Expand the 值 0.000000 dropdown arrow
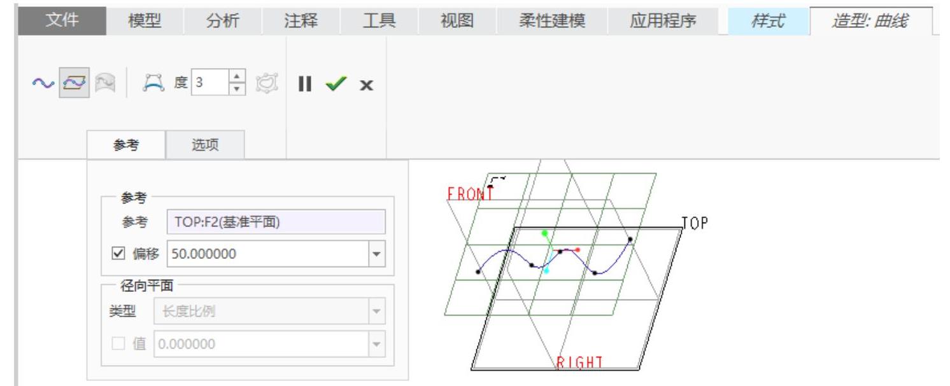The height and width of the screenshot is (386, 950). 377,344
